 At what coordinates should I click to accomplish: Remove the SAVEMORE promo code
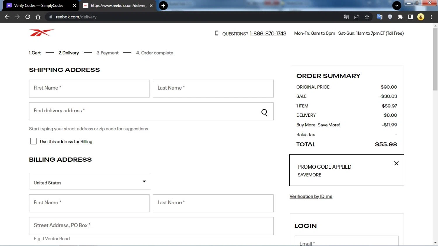pyautogui.click(x=396, y=163)
